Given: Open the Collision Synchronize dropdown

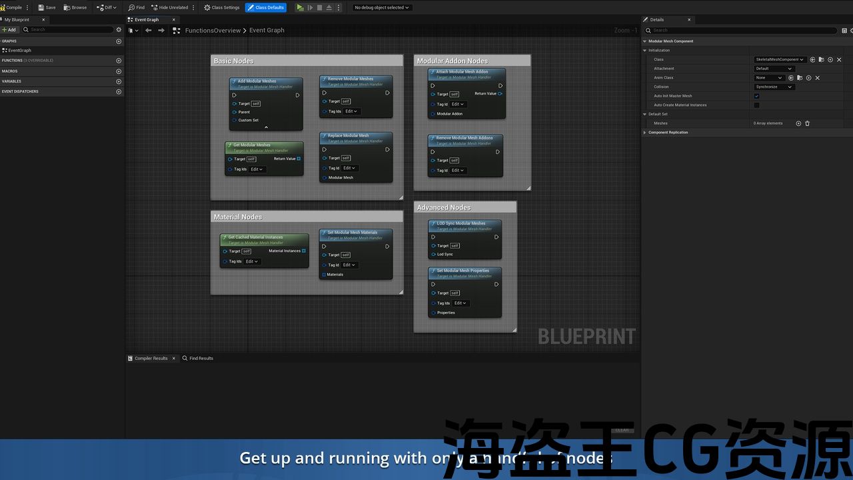Looking at the screenshot, I should click(774, 87).
